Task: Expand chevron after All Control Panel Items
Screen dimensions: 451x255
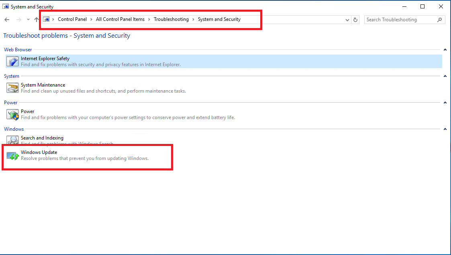Action: point(149,19)
